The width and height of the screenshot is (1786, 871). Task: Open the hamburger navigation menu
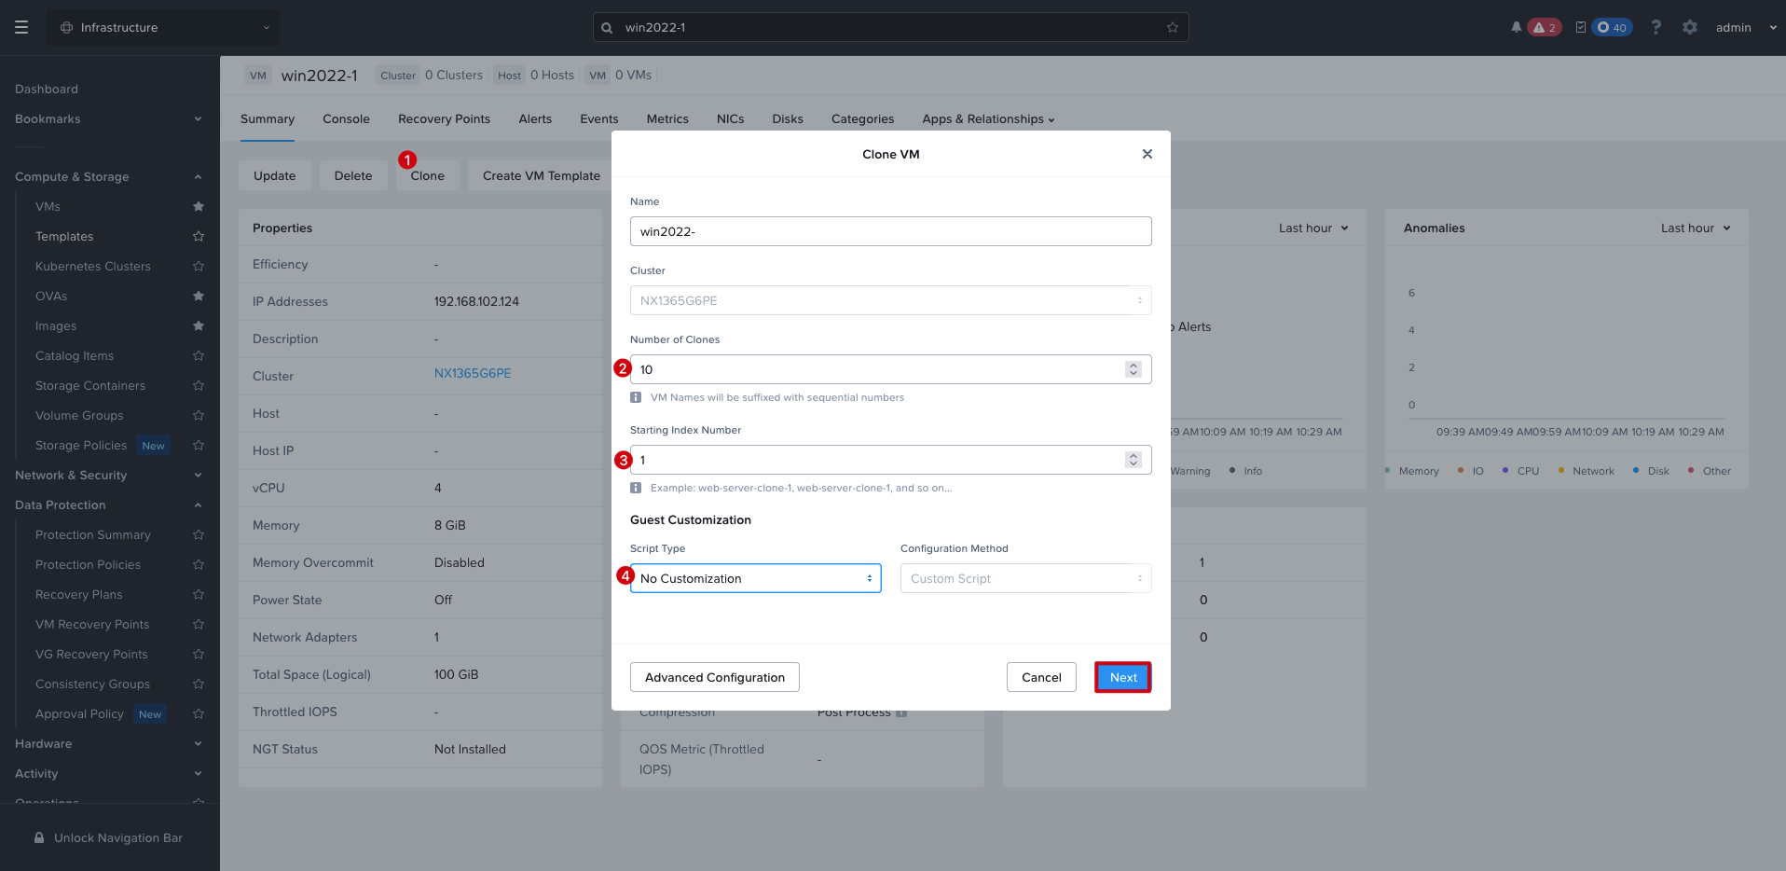[x=21, y=27]
